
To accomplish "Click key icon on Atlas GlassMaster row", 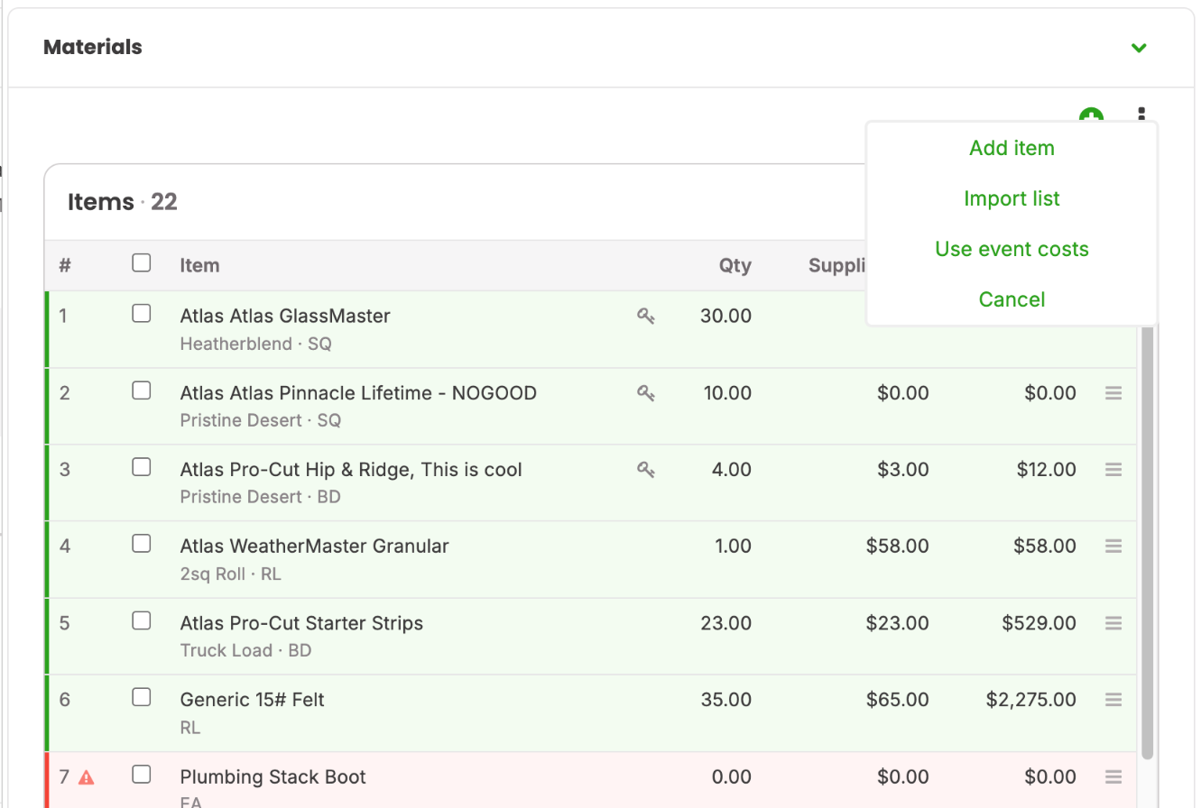I will coord(646,316).
